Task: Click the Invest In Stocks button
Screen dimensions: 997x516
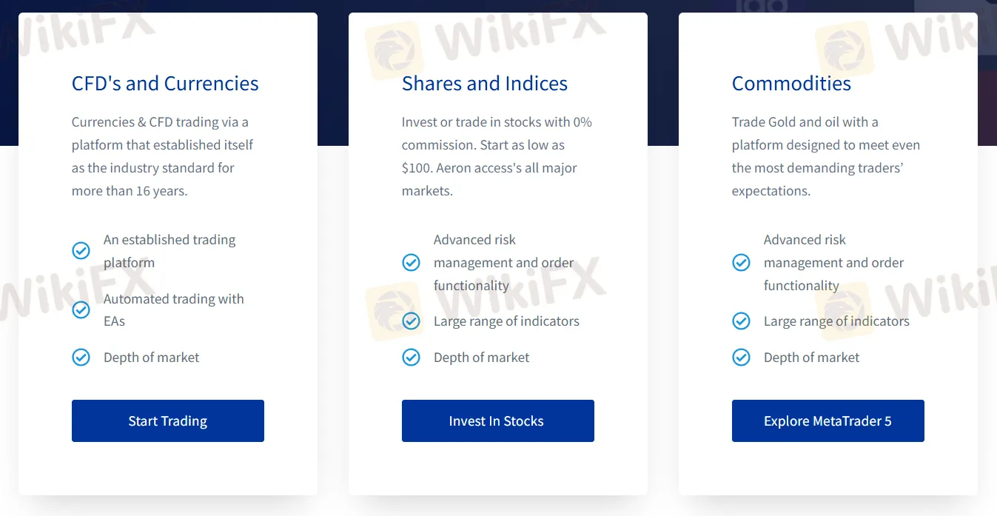Action: coord(498,421)
